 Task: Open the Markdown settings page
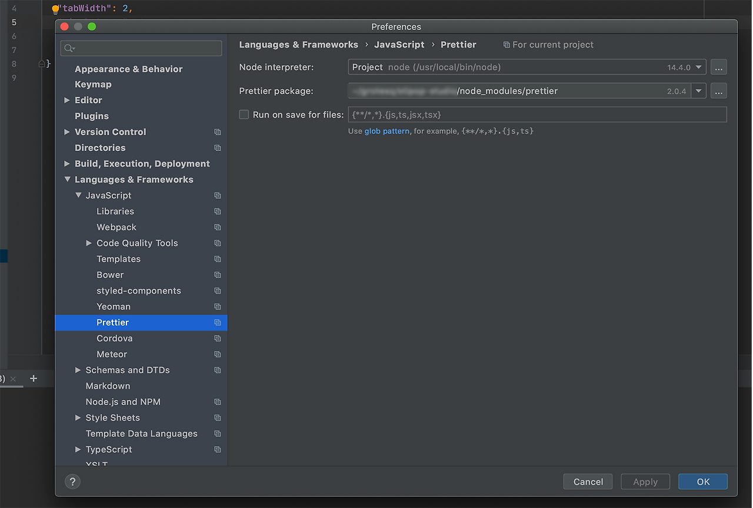click(108, 386)
